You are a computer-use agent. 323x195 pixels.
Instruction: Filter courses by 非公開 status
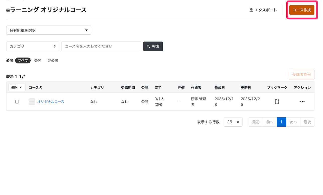coord(53,61)
